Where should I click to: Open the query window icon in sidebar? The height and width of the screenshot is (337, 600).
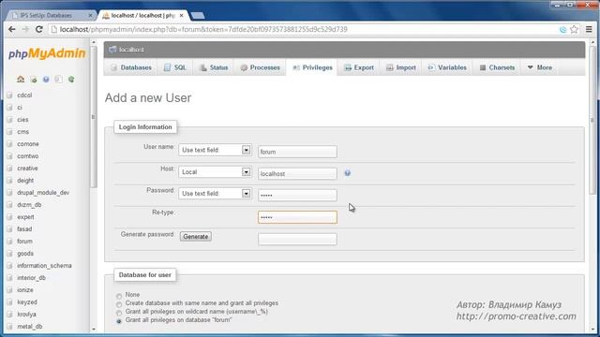tap(58, 79)
